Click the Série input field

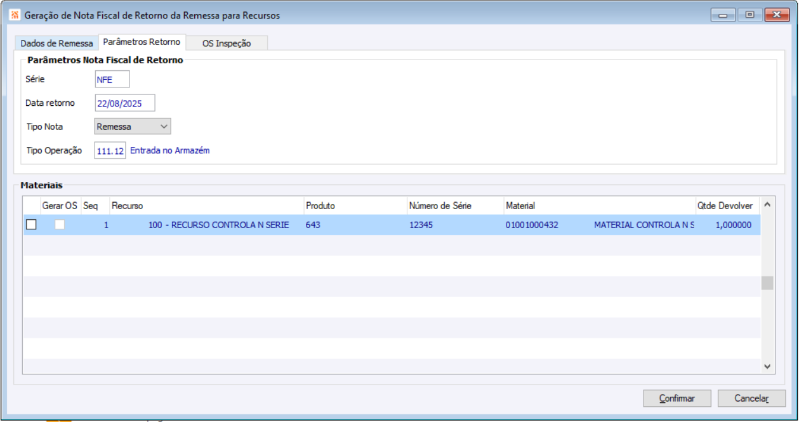112,79
